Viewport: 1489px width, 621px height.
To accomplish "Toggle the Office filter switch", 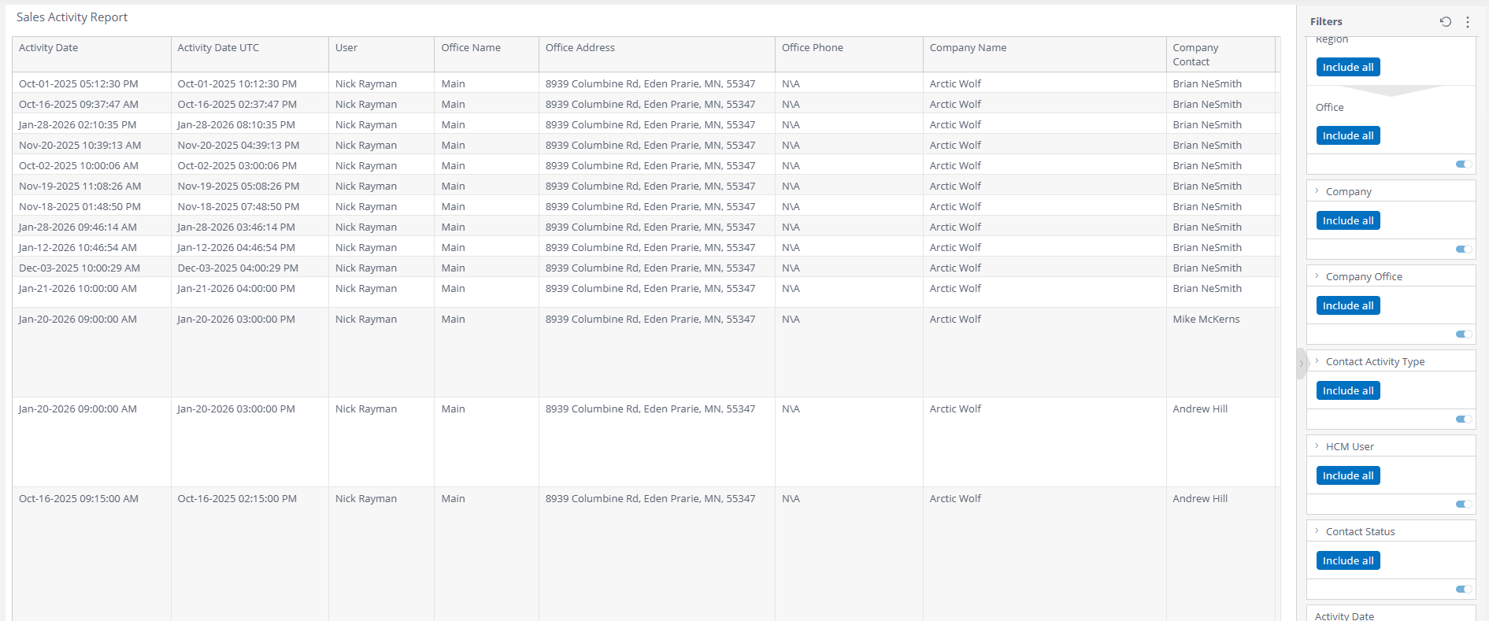I will (x=1464, y=164).
